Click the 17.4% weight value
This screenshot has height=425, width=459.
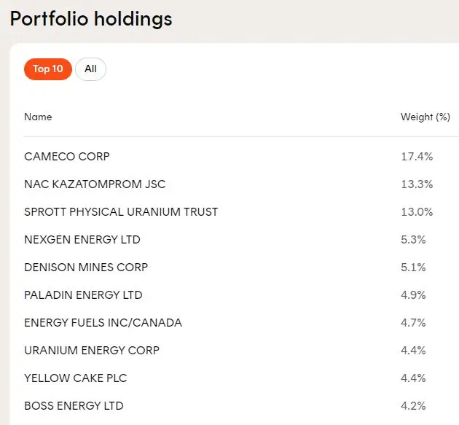pos(417,157)
